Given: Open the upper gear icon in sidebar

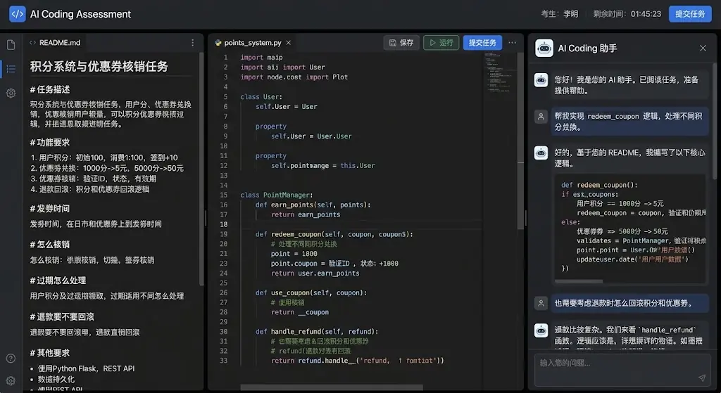Looking at the screenshot, I should click(11, 94).
